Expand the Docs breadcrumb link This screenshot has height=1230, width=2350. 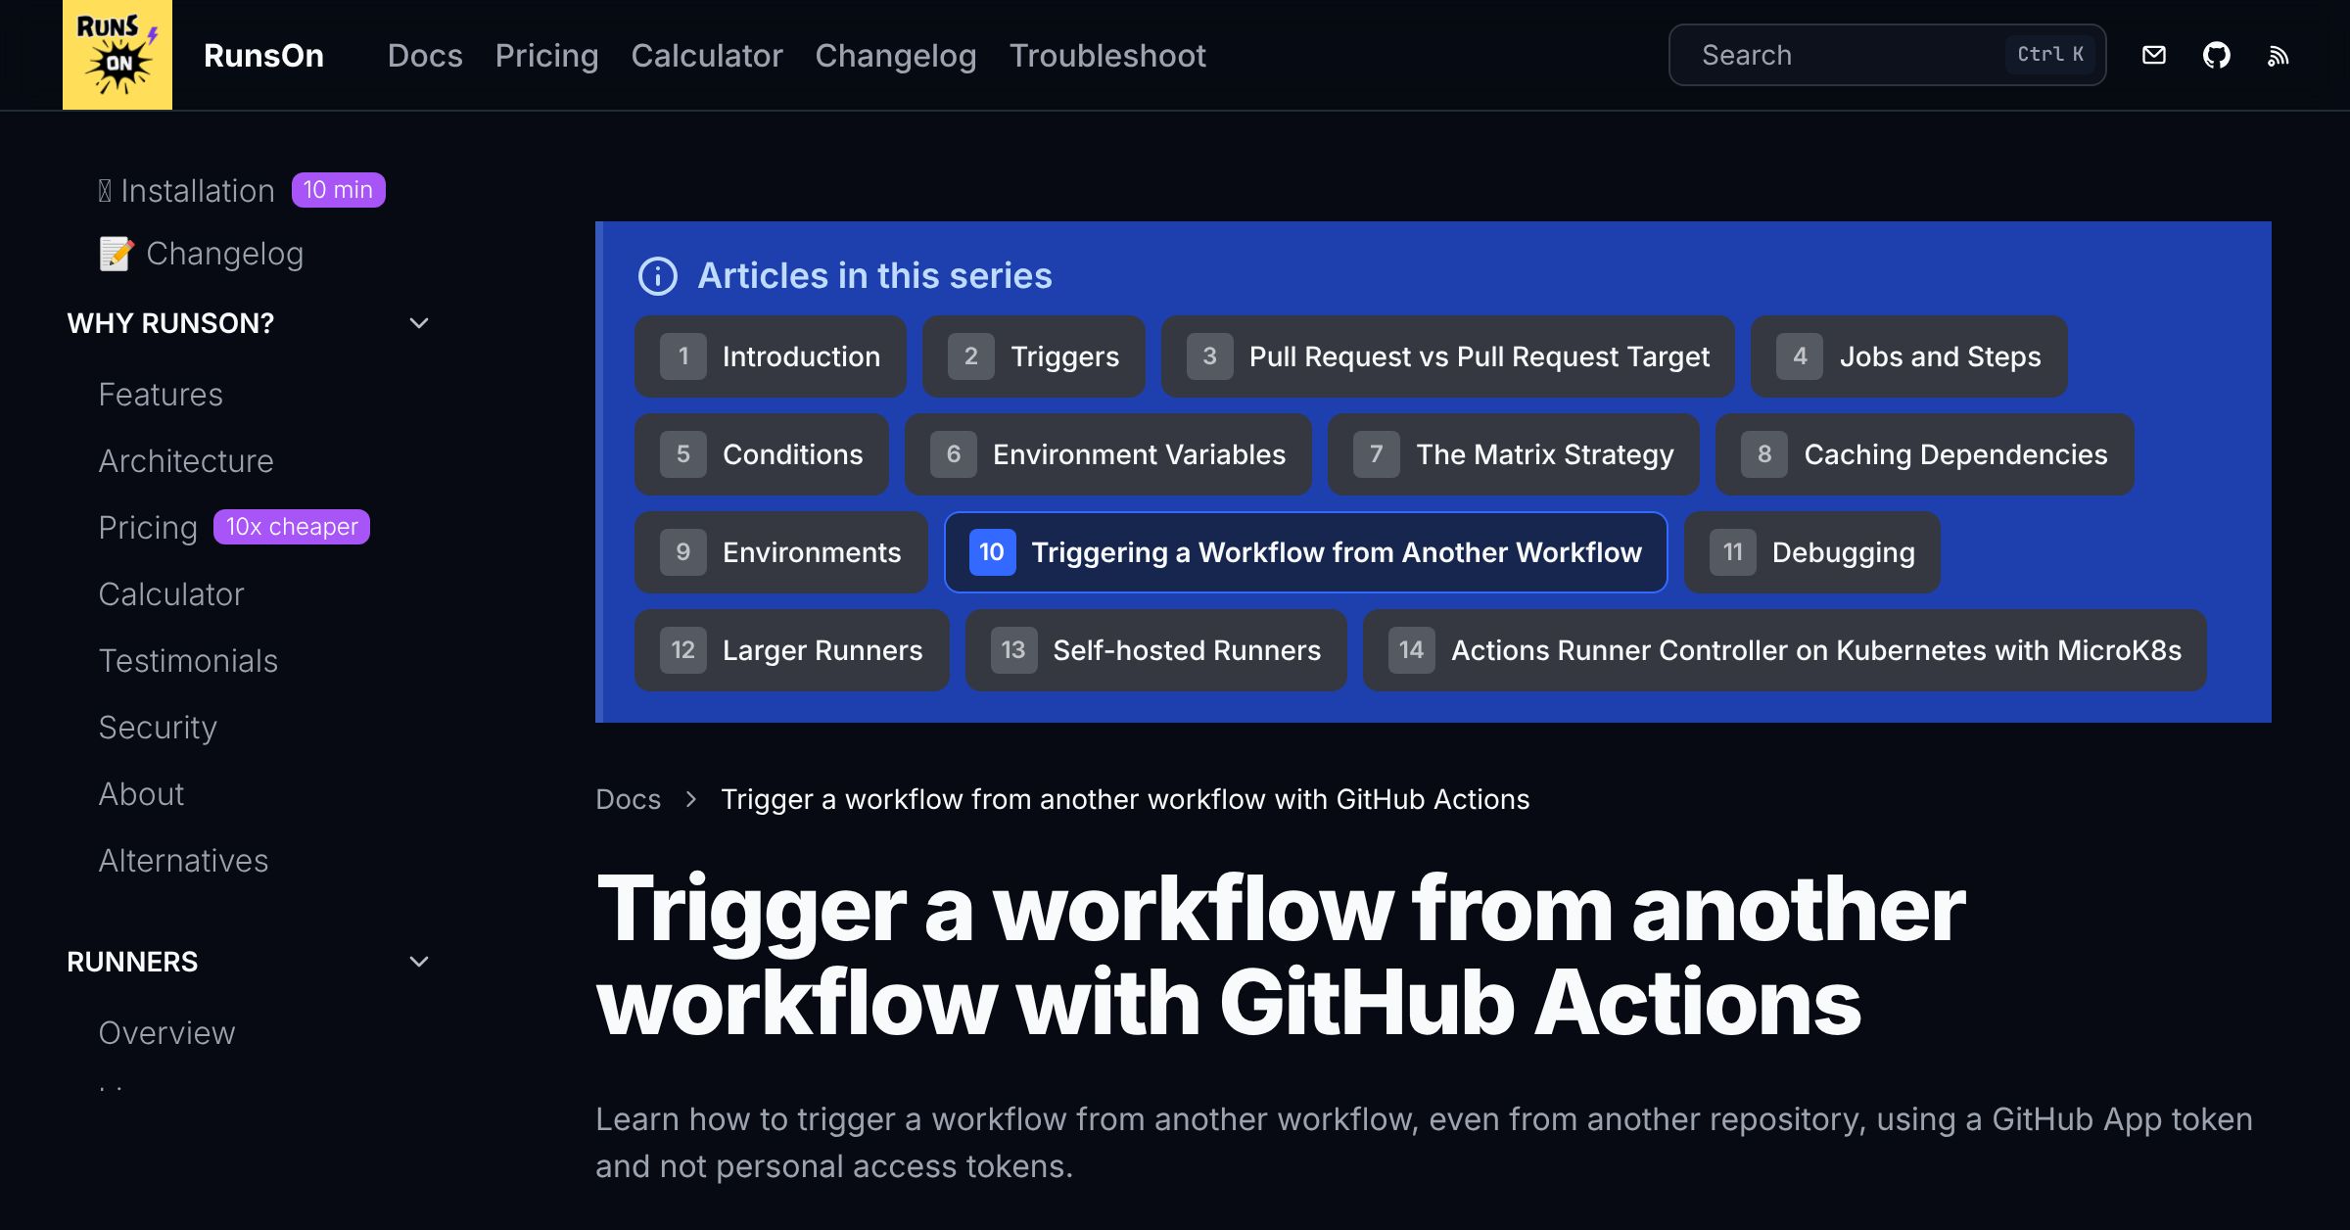tap(628, 799)
